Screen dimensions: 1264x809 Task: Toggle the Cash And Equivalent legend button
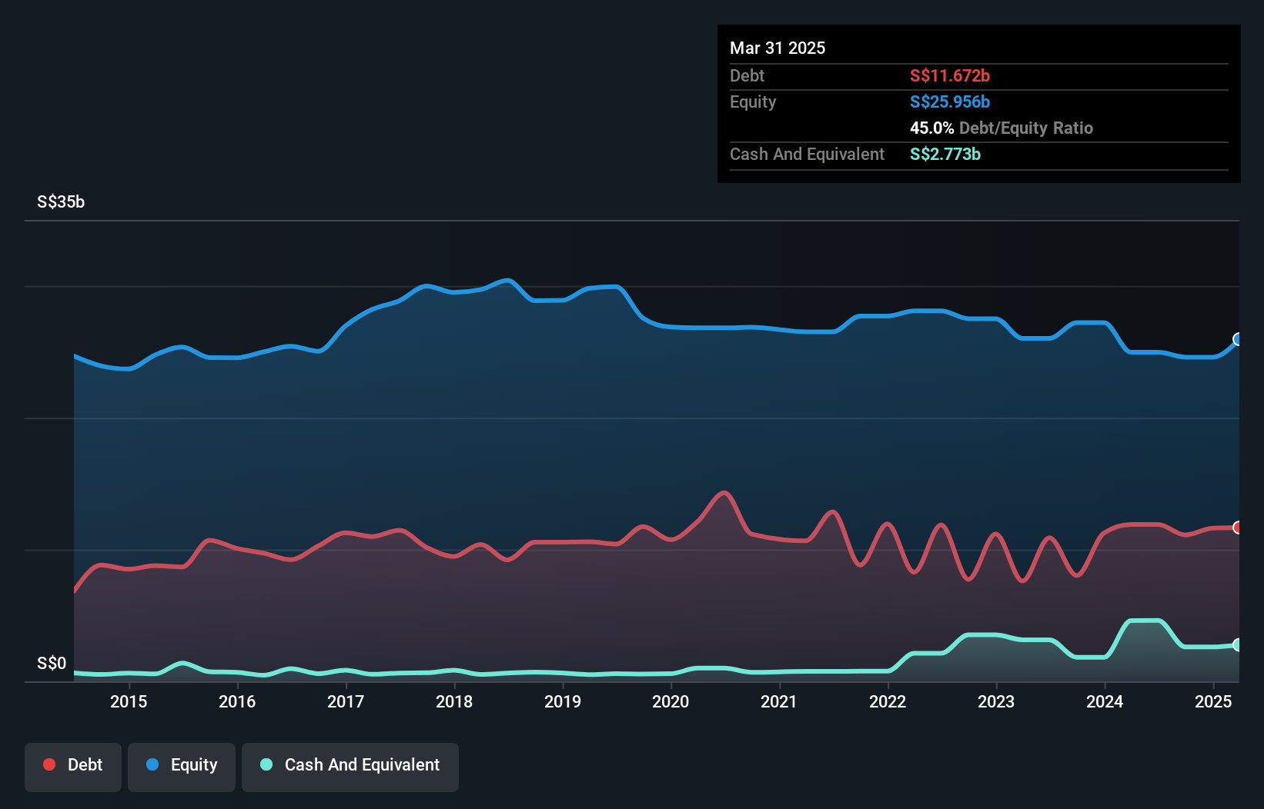(350, 766)
